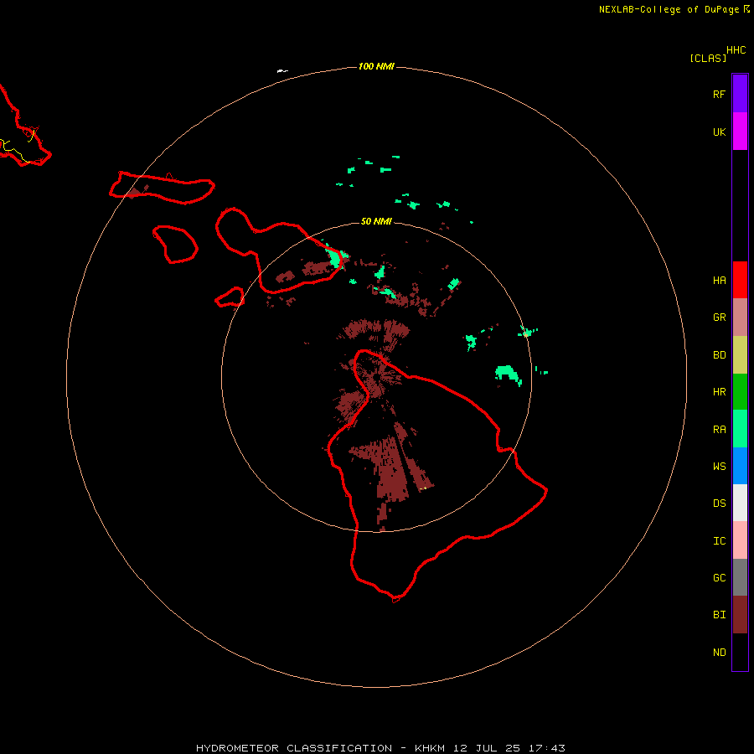Screen dimensions: 754x754
Task: Click the BD legend label
Action: click(719, 355)
